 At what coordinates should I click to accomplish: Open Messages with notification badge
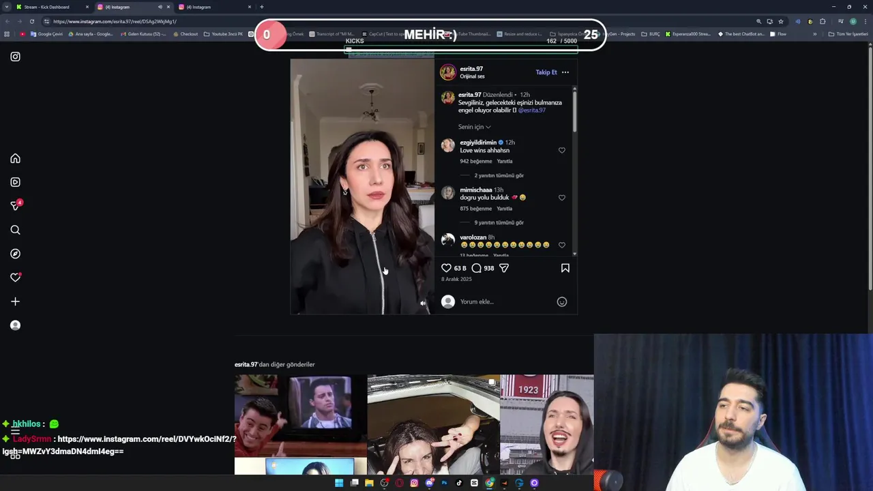point(15,205)
